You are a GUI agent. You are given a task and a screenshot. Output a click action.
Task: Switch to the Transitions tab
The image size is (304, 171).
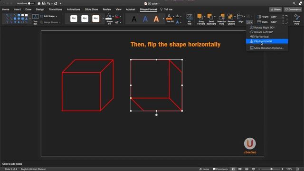(x=56, y=9)
